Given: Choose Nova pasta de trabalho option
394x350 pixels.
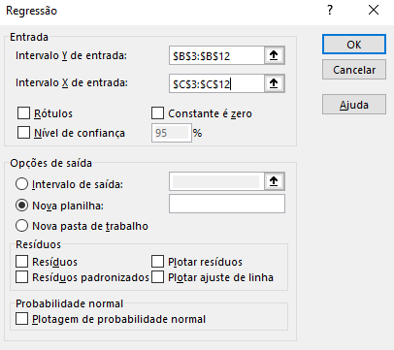Looking at the screenshot, I should point(21,226).
